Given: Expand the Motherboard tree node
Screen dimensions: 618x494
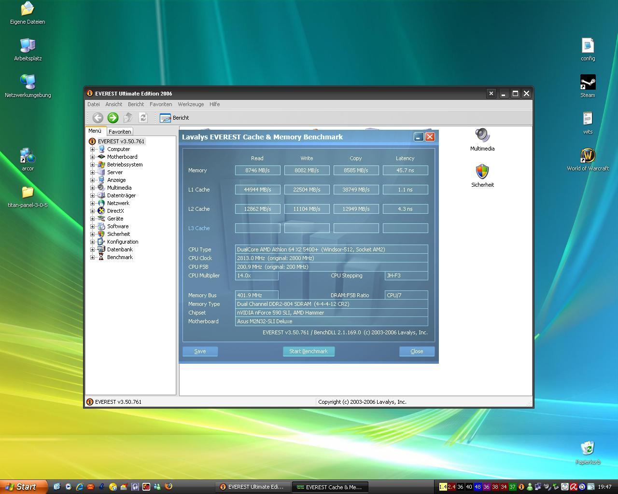Looking at the screenshot, I should (93, 157).
